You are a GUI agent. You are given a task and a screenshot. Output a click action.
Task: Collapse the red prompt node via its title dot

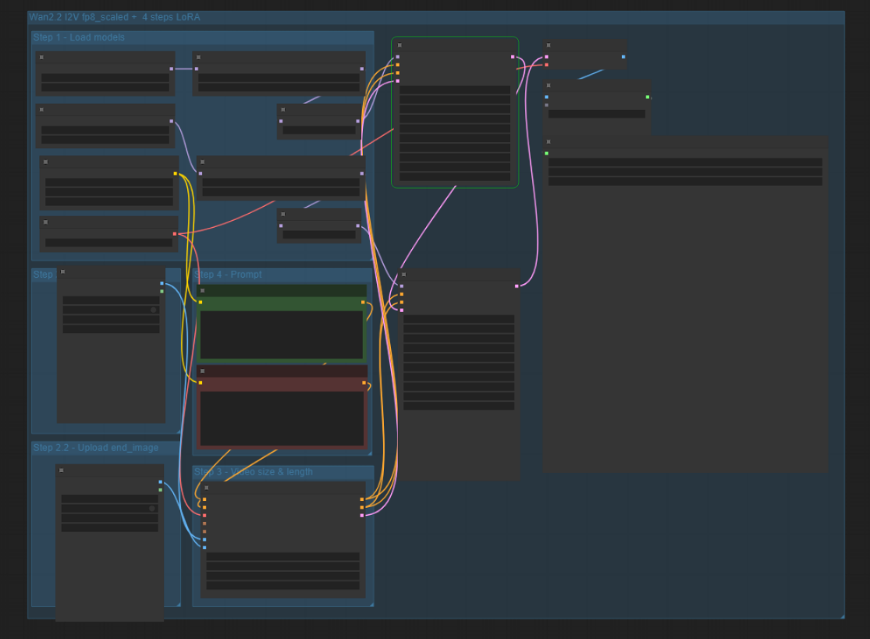pos(203,371)
